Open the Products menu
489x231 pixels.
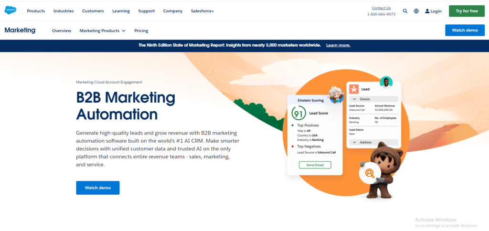36,11
